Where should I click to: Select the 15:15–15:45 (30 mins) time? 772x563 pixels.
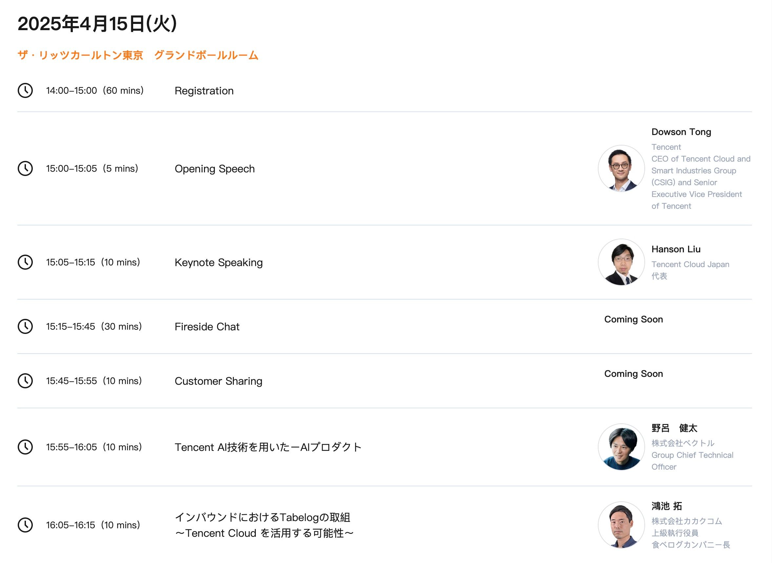point(94,326)
